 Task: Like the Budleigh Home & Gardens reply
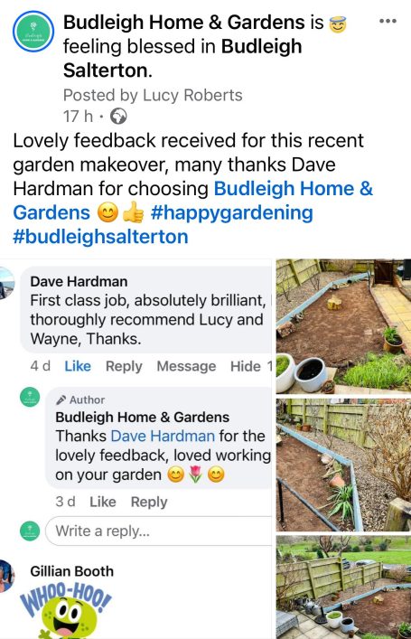click(103, 502)
